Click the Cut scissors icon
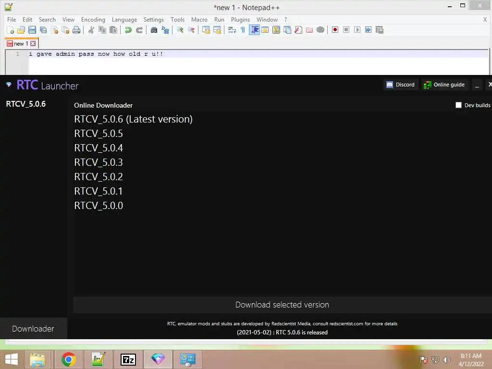The image size is (492, 369). (x=91, y=30)
